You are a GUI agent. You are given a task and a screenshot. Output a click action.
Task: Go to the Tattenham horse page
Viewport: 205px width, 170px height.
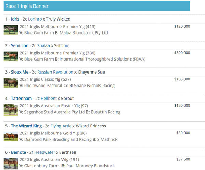click(x=21, y=99)
